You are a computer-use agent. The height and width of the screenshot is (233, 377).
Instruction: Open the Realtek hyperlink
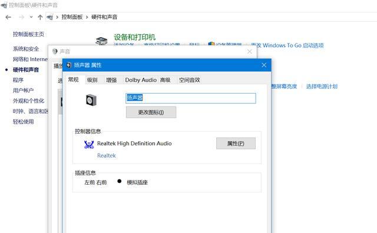click(x=106, y=156)
